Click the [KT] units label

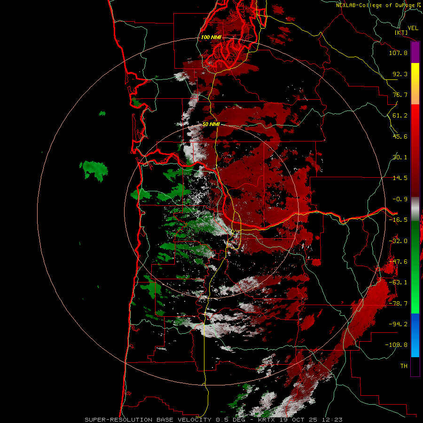click(401, 32)
